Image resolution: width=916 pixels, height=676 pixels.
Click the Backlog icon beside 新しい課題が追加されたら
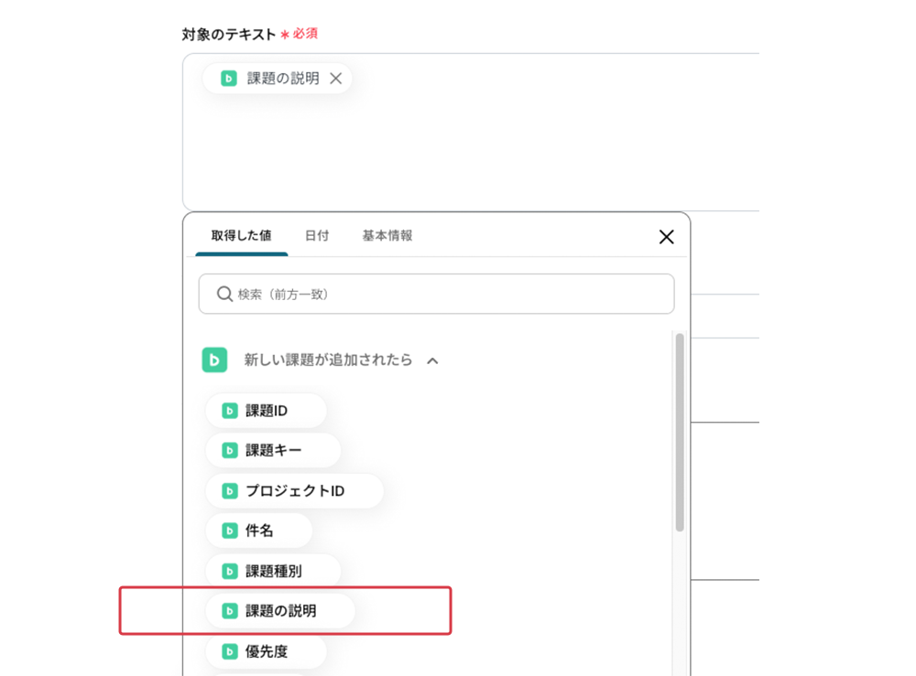click(x=214, y=360)
